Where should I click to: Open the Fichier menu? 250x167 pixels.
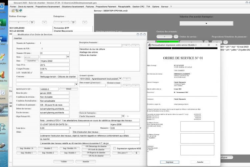[x=13, y=7]
